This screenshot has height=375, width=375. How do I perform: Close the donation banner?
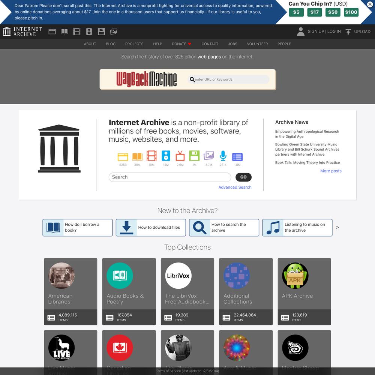(370, 4)
